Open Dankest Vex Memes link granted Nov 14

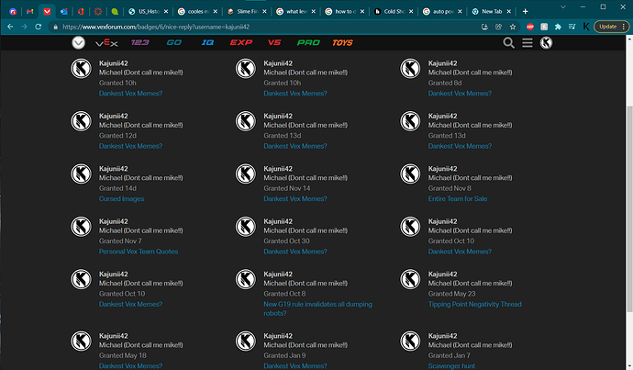pos(295,198)
